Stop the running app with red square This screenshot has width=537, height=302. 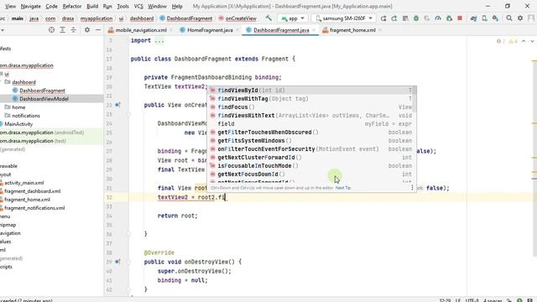click(460, 18)
